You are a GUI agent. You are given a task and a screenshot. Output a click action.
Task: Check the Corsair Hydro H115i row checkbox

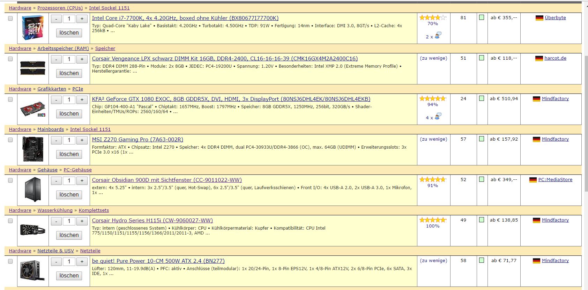tap(10, 221)
